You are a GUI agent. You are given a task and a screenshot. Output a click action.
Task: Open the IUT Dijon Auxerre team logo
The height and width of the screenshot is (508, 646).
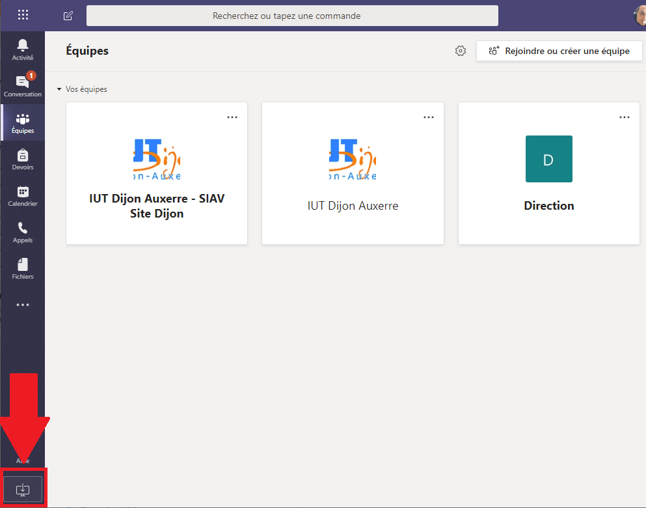click(x=353, y=159)
